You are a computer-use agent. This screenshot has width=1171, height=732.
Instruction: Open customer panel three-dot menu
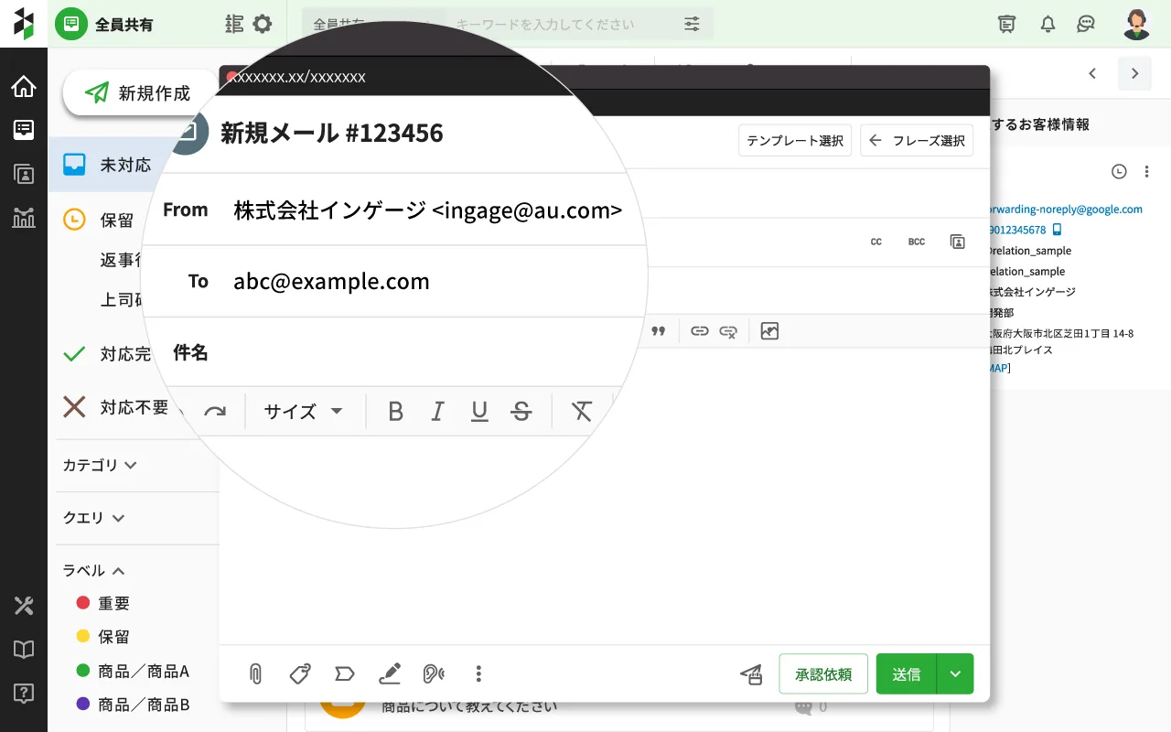click(1146, 171)
